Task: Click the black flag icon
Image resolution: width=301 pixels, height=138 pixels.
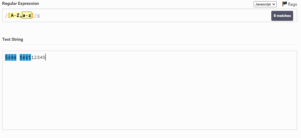Action: [x=284, y=4]
